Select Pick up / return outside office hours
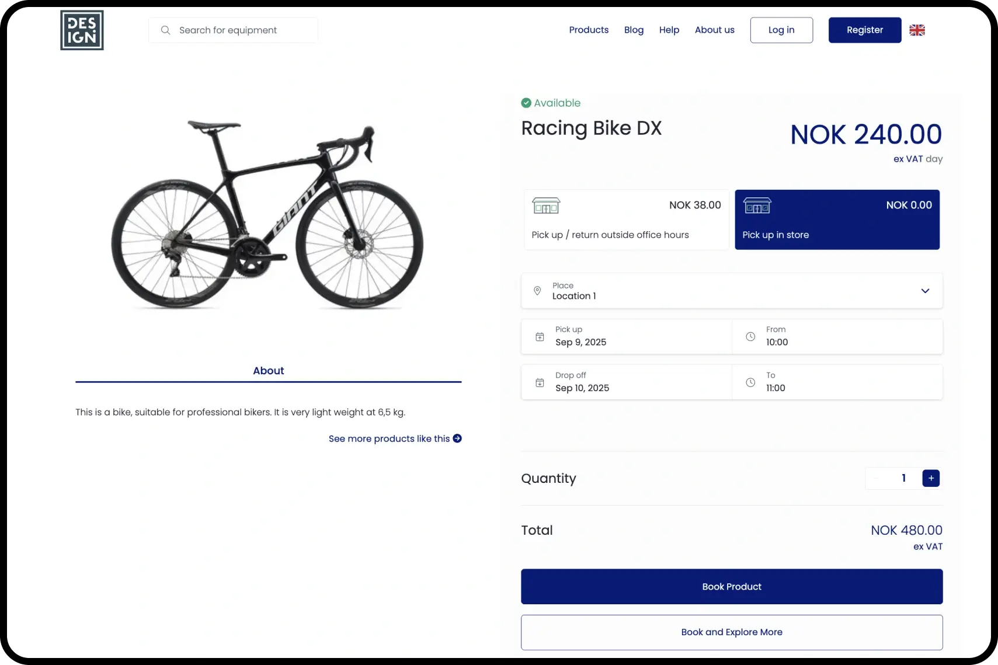The image size is (998, 665). pyautogui.click(x=626, y=220)
